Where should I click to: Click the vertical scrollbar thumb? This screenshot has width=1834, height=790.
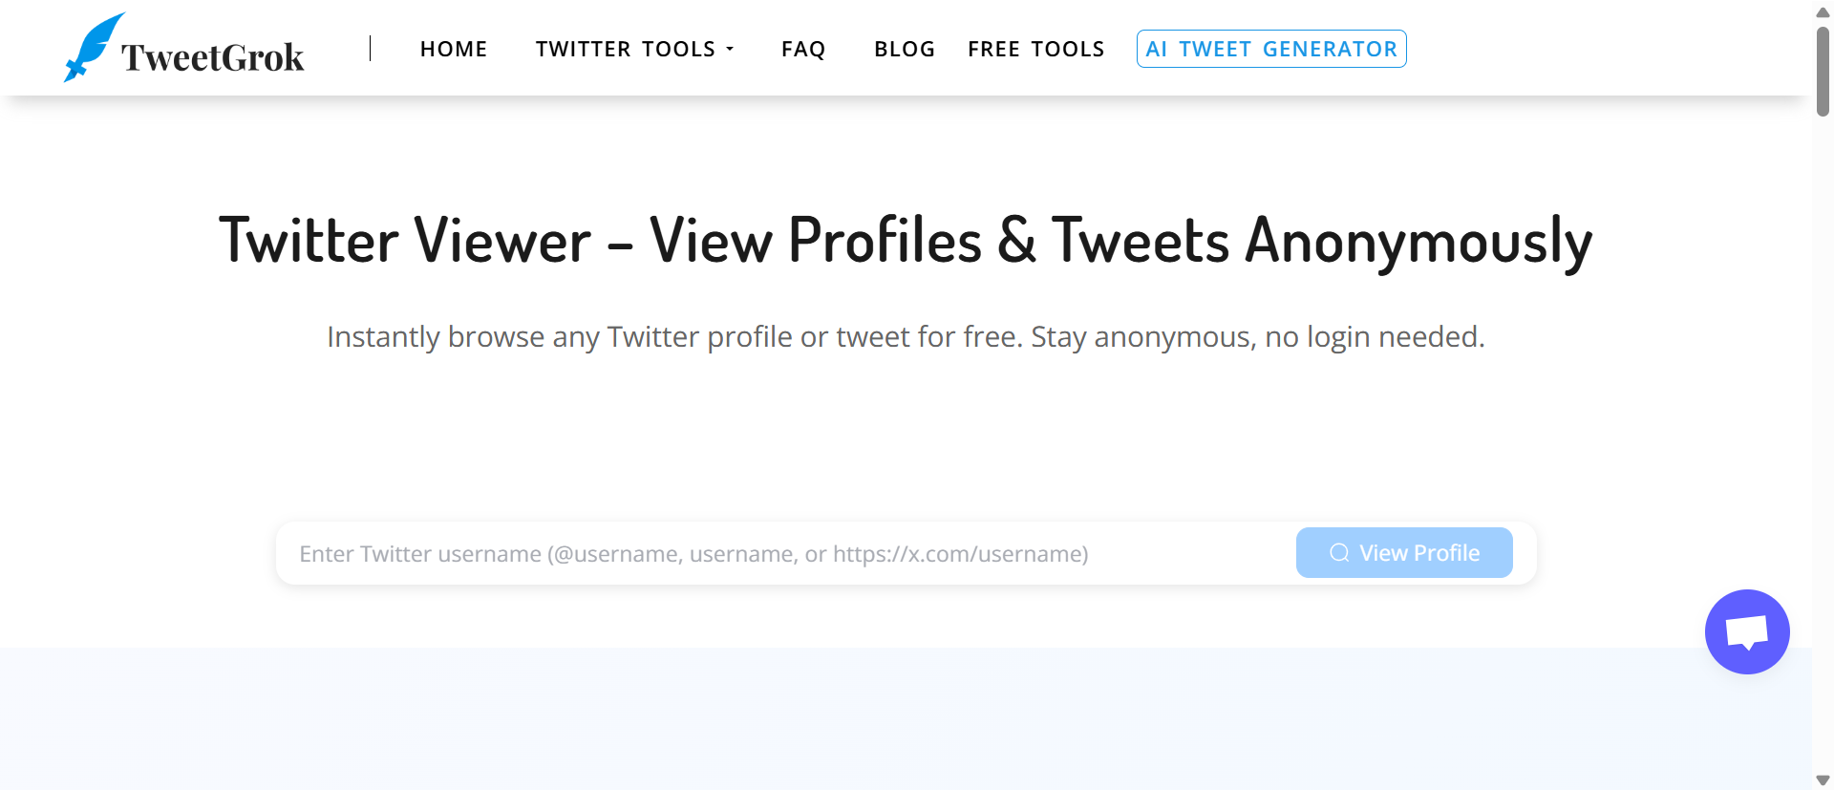pos(1823,72)
